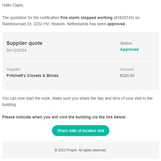
Task: Click the Supplier field label
Action: 14,69
